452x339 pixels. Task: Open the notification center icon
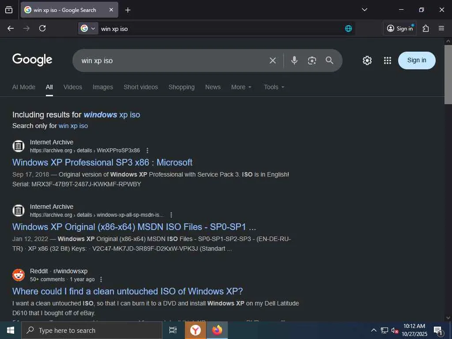(x=438, y=331)
